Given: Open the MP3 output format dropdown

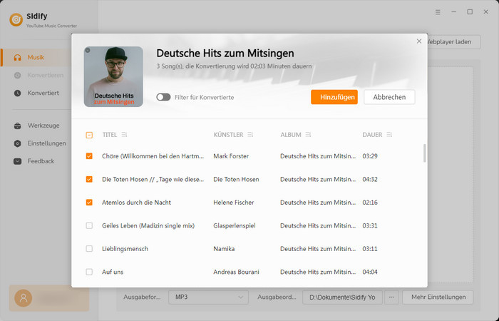Looking at the screenshot, I should 208,297.
